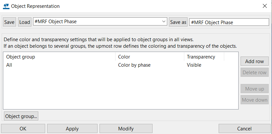
Task: Click the Save as button
Action: (x=178, y=22)
